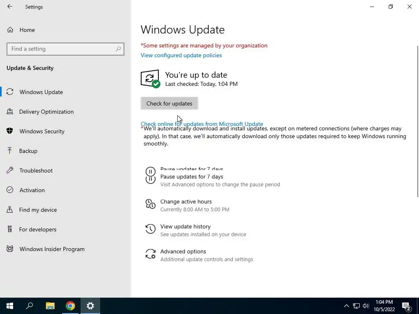Viewport: 419px width, 314px height.
Task: Click 'Additional update controls and settings' text
Action: click(x=207, y=259)
